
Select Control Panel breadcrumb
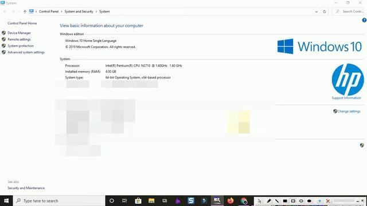(49, 11)
